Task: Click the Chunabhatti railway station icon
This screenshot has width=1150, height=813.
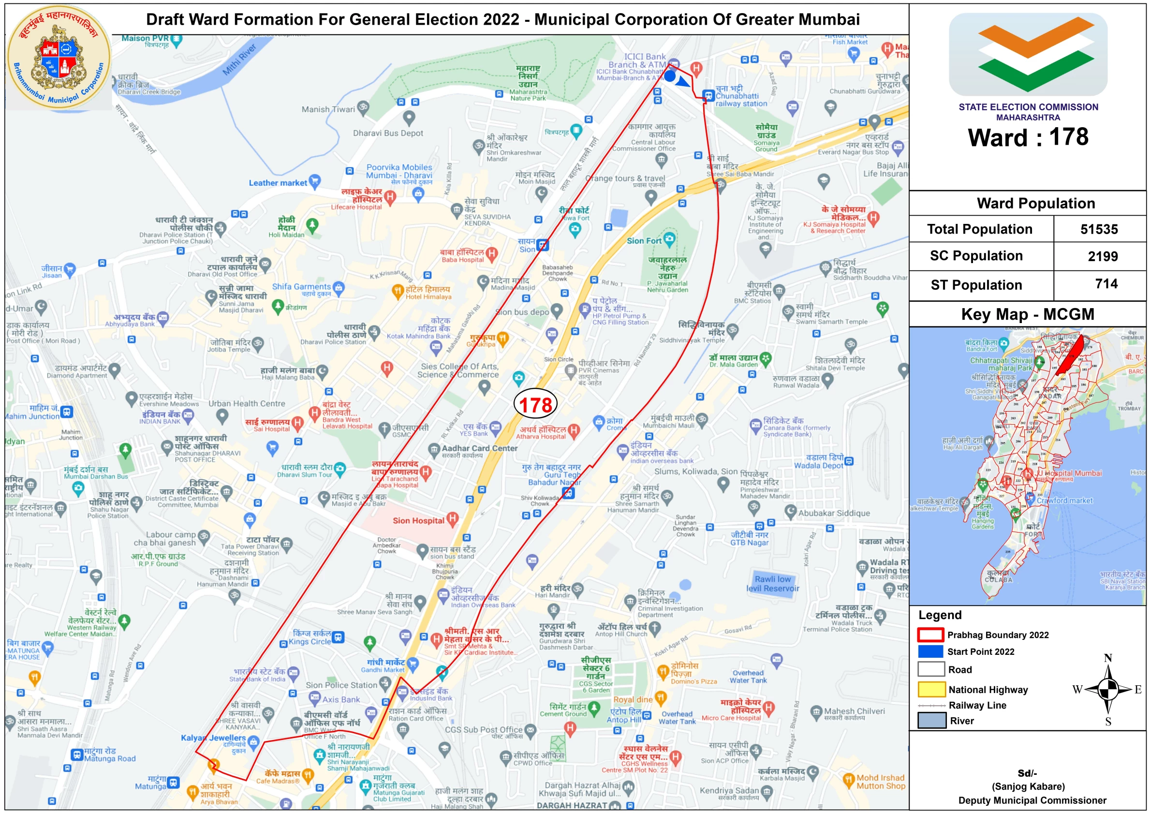Action: click(708, 95)
